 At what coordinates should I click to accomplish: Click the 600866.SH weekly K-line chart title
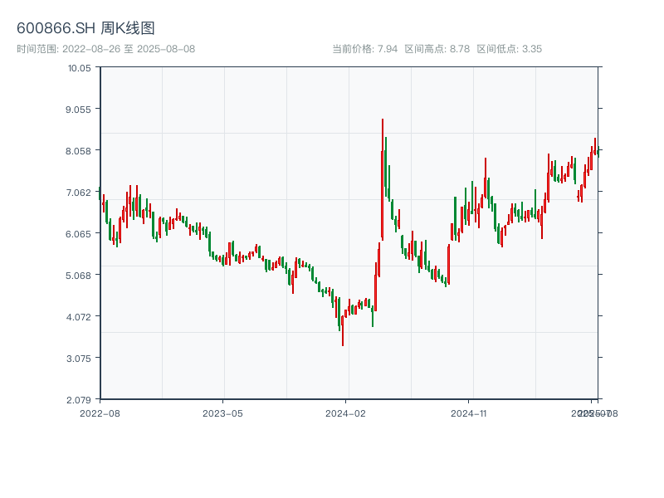tap(85, 29)
